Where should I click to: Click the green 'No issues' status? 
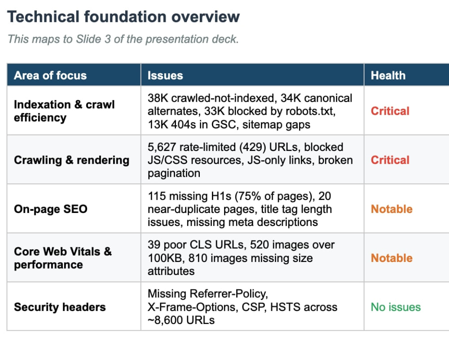[396, 307]
